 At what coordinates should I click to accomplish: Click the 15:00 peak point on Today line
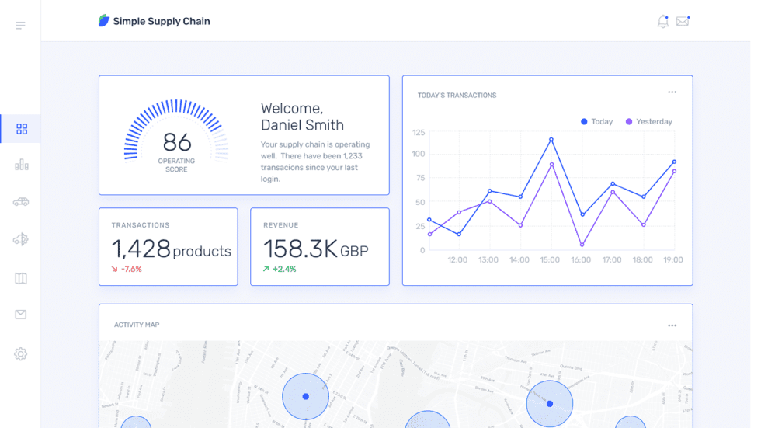tap(551, 140)
